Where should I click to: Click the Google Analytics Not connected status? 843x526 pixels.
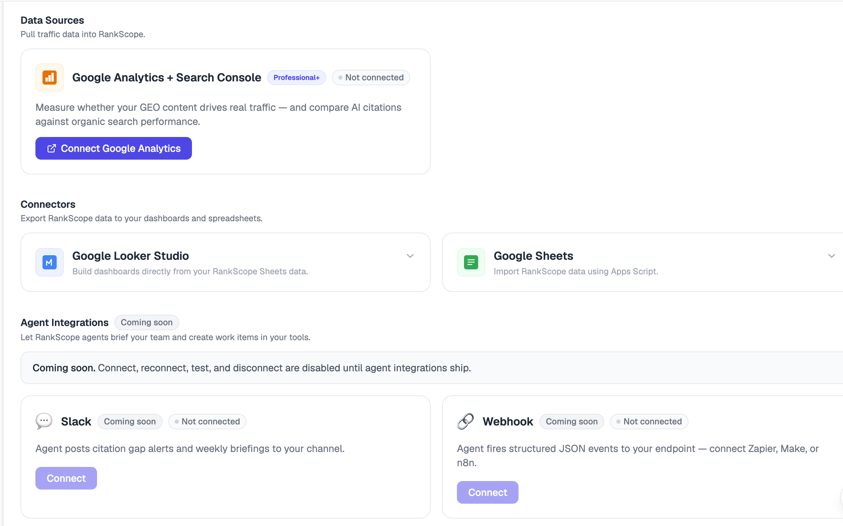click(371, 78)
